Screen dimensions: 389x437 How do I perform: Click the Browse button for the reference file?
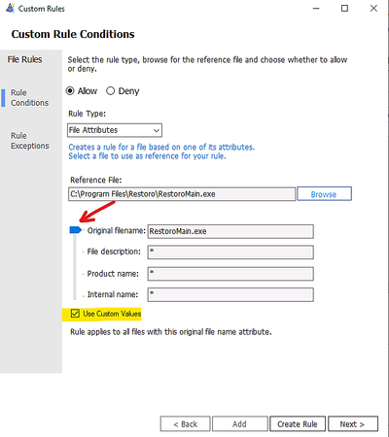324,194
